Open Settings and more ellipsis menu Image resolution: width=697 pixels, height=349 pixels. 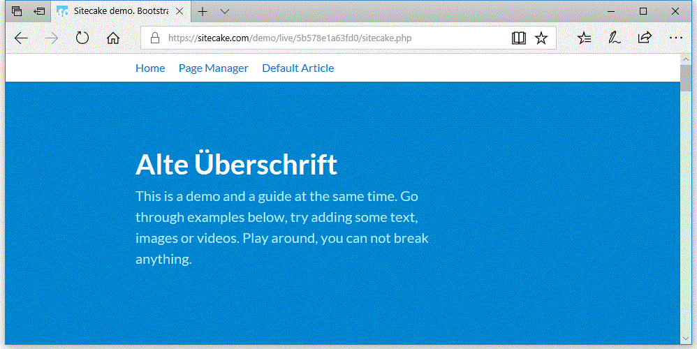[675, 38]
